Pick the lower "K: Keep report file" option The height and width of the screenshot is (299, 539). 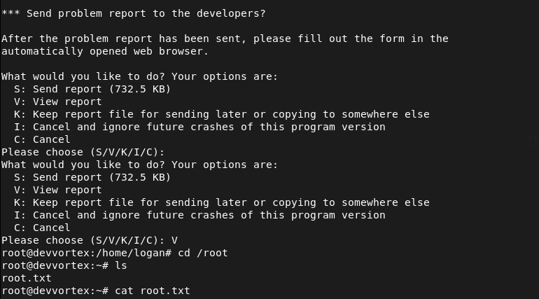click(x=221, y=202)
